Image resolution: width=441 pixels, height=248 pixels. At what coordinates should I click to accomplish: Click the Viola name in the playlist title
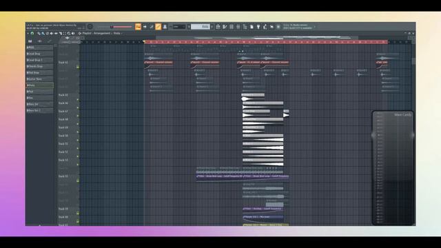click(116, 33)
